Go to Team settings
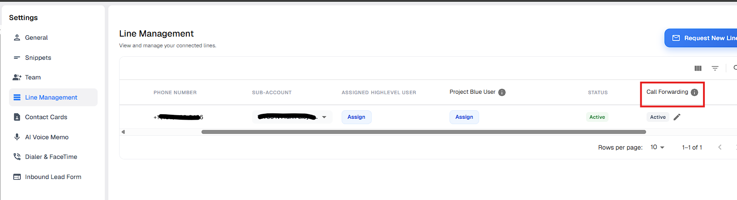Viewport: 737px width, 200px height. (x=53, y=77)
